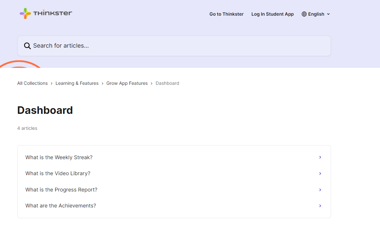Viewport: 380px width, 228px height.
Task: Click the plus-shaped logo mark next to Thinkster
Action: (x=25, y=13)
